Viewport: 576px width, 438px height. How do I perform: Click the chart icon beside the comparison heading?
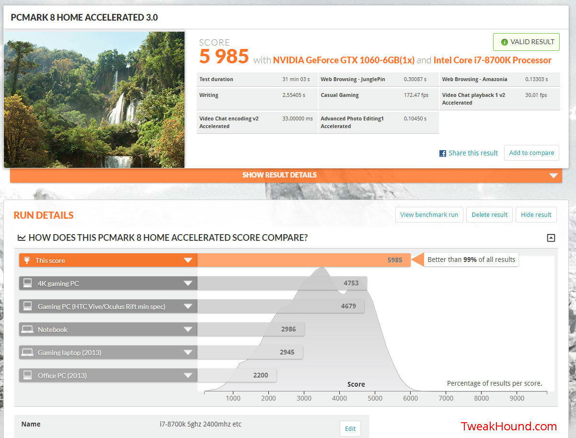[x=21, y=237]
